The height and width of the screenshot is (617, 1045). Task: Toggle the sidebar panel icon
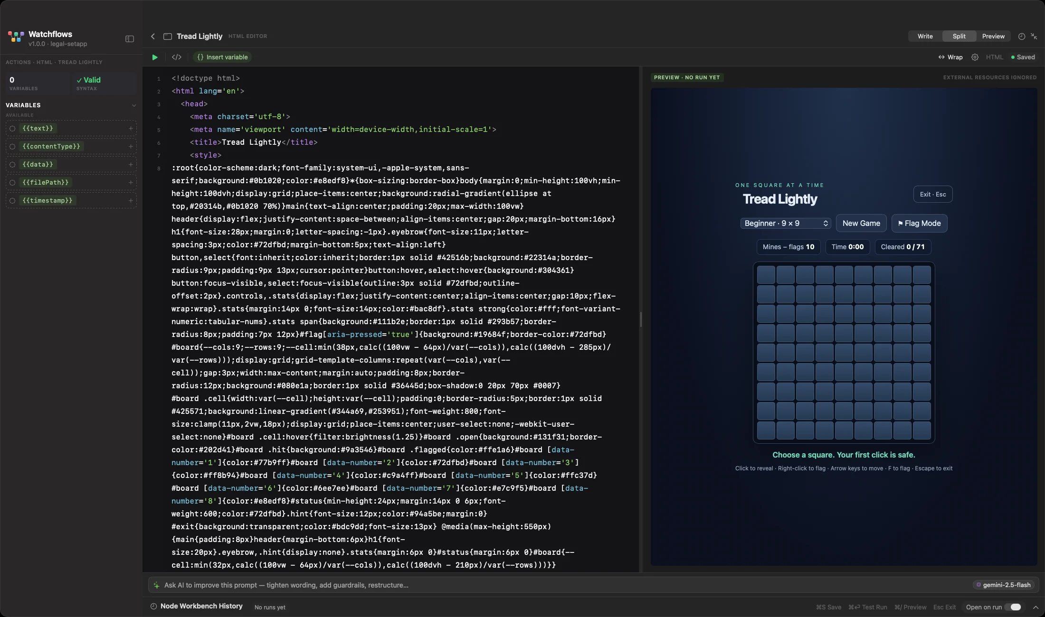[x=130, y=39]
